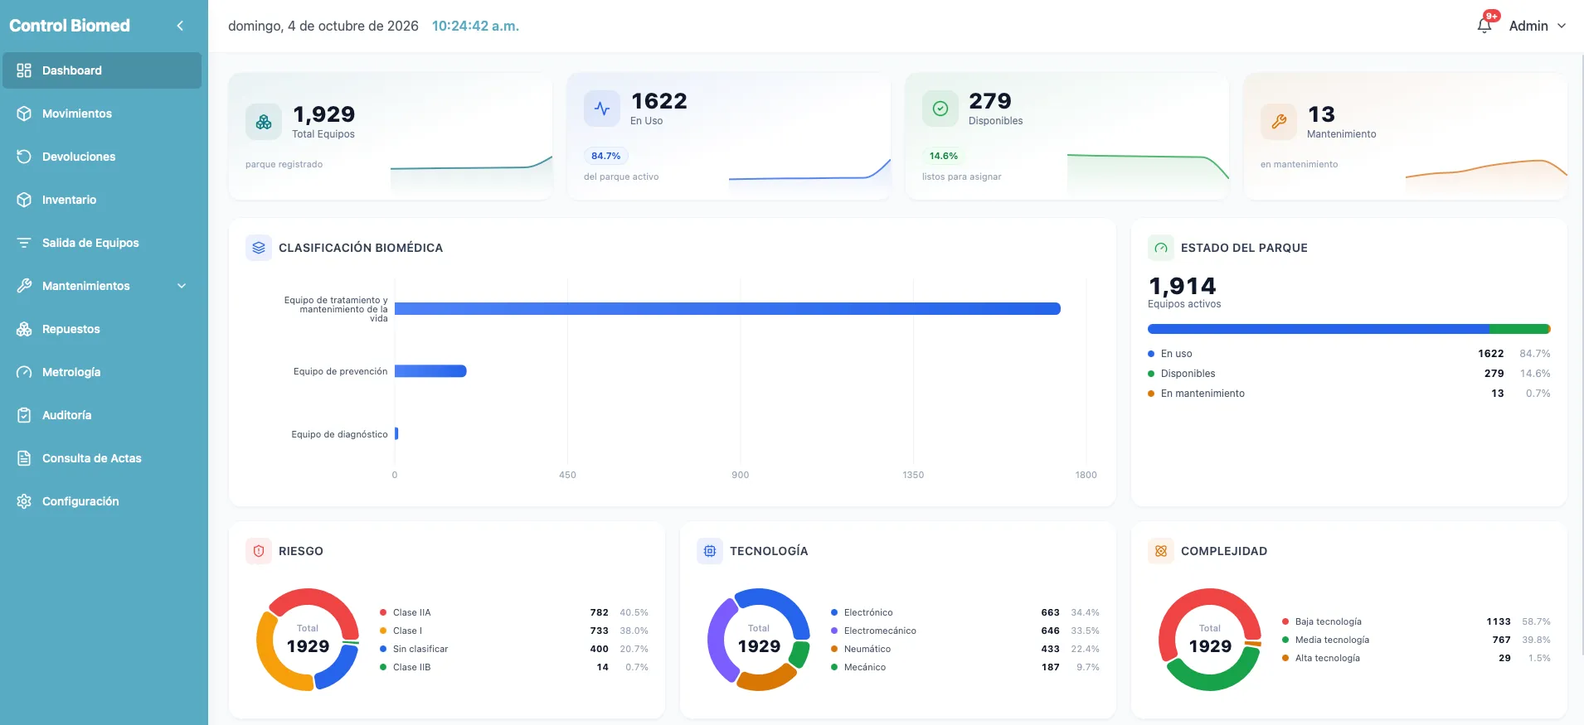Click the Inventario box icon
Screen dimensions: 1584x725
click(x=24, y=200)
